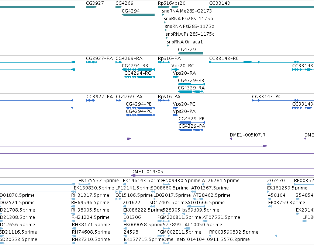
Task: Select transcript CG4329-RA label
Action: (x=191, y=88)
